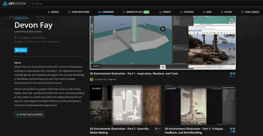
Task: Click Devon Fay's author avatar
Action: click(92, 79)
